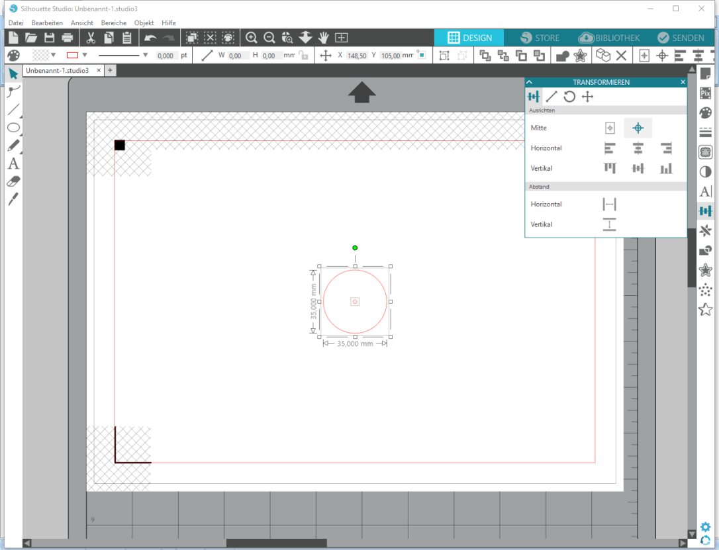Click the horizontal spacing button under Abstand
This screenshot has width=719, height=550.
coord(608,204)
